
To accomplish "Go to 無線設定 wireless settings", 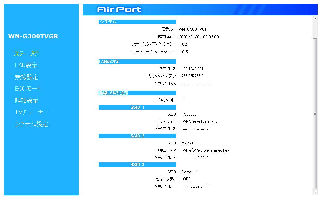I will (26, 77).
